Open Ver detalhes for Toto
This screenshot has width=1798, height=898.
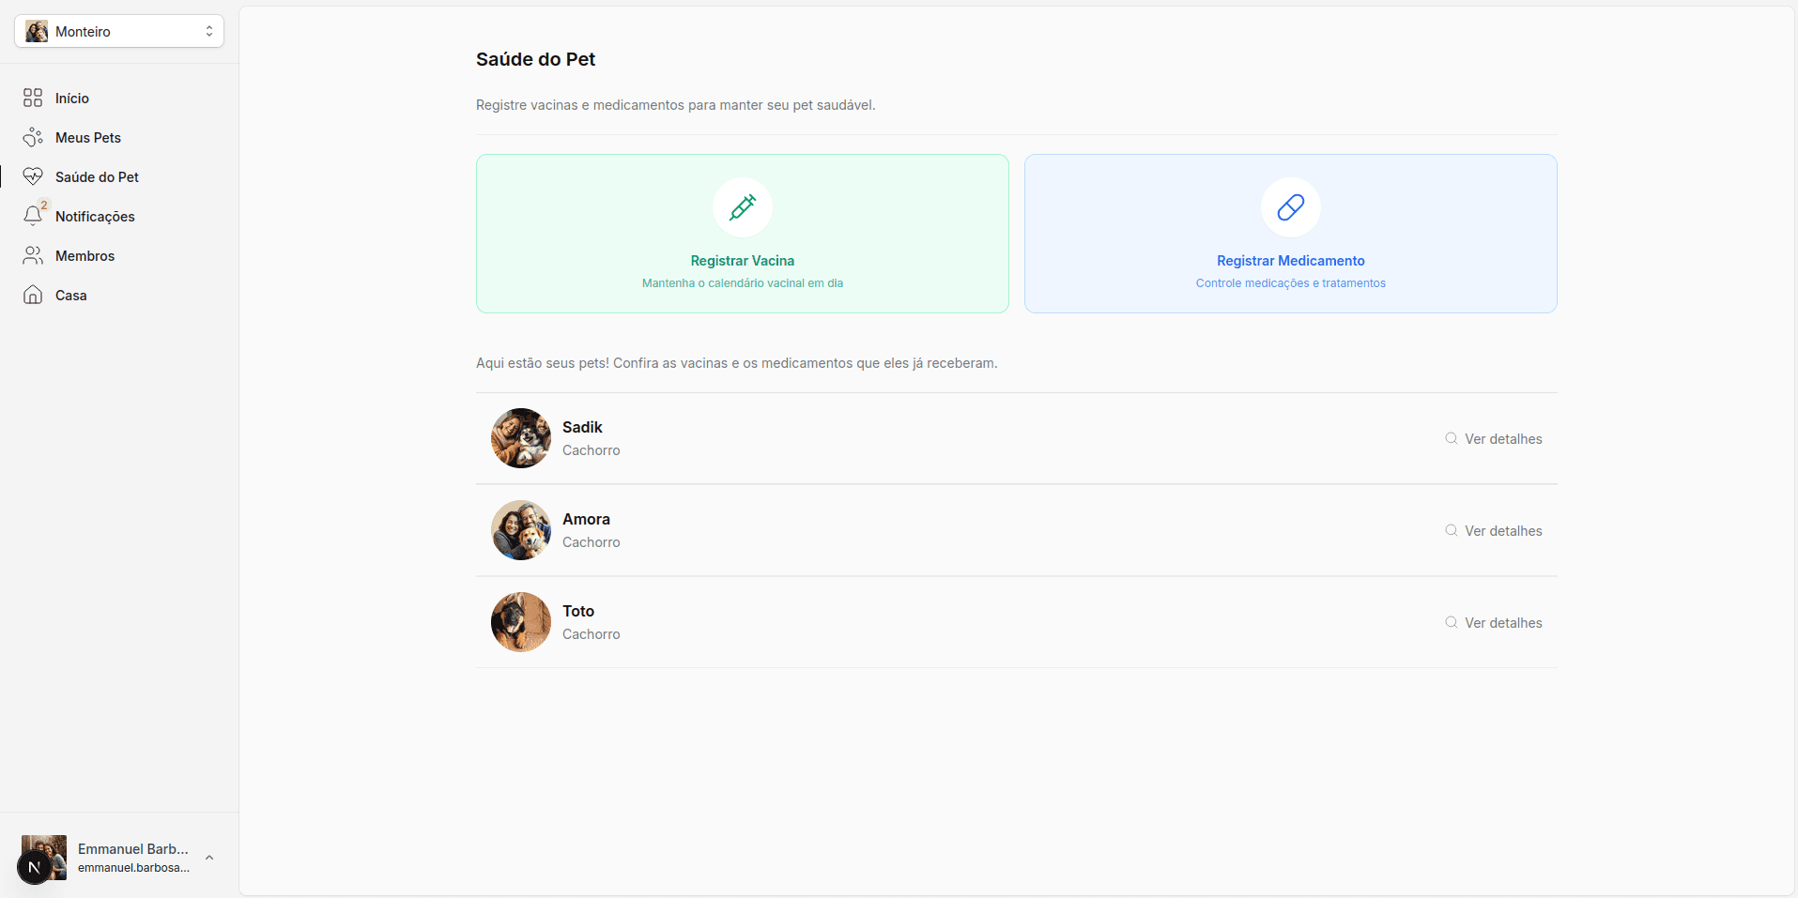click(x=1493, y=622)
